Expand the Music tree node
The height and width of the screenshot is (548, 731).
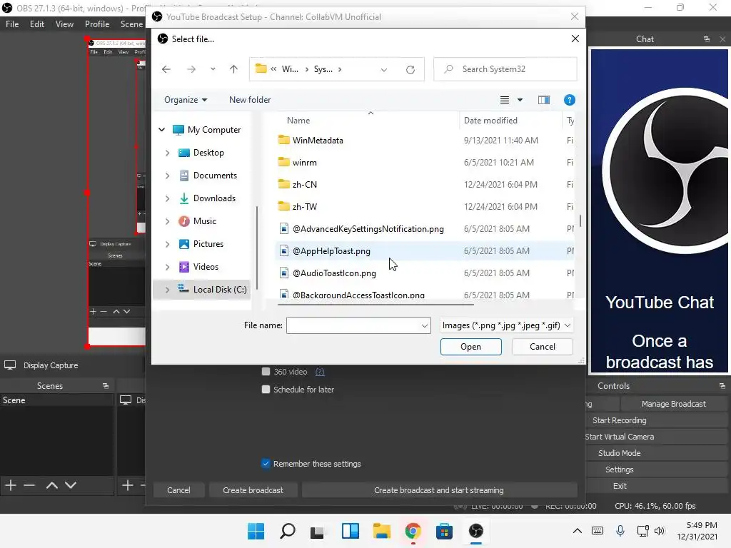pyautogui.click(x=167, y=221)
